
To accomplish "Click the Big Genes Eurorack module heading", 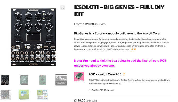I will click(x=117, y=33).
